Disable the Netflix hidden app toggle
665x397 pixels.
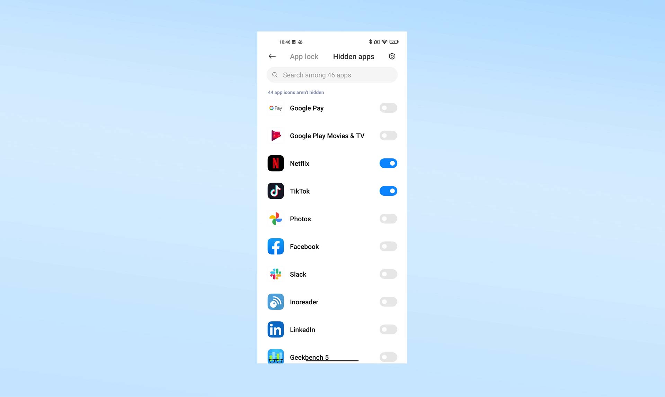(388, 163)
